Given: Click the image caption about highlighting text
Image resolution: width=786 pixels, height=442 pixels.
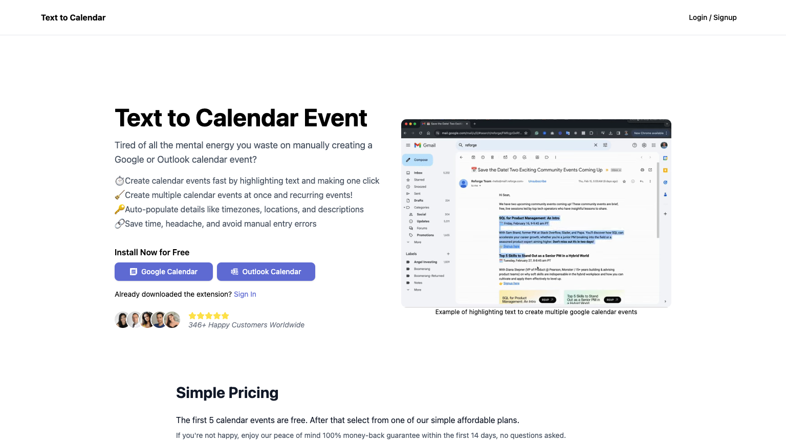Looking at the screenshot, I should (x=536, y=312).
